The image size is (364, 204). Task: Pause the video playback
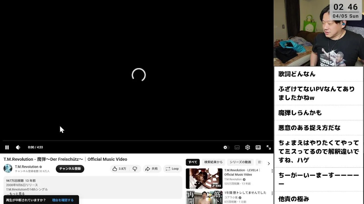coord(7,147)
